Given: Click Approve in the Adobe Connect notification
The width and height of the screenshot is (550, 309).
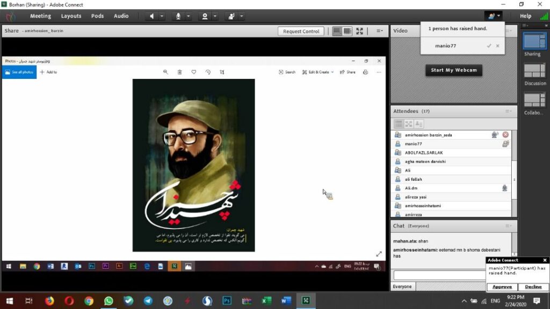Looking at the screenshot, I should (x=502, y=287).
